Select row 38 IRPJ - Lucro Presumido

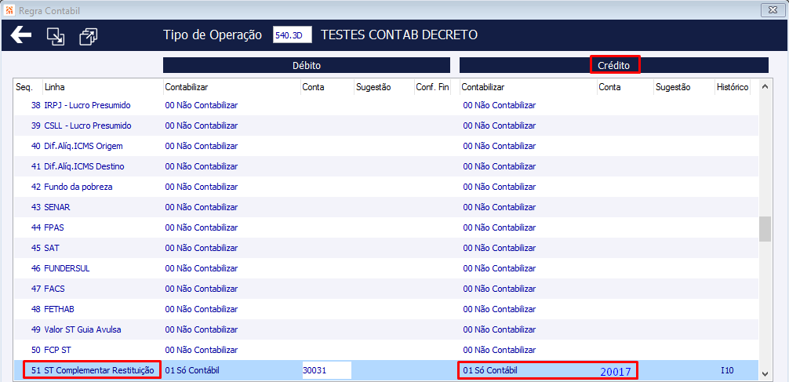[386, 105]
